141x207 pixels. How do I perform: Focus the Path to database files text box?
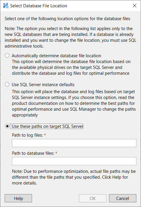[x=74, y=161]
